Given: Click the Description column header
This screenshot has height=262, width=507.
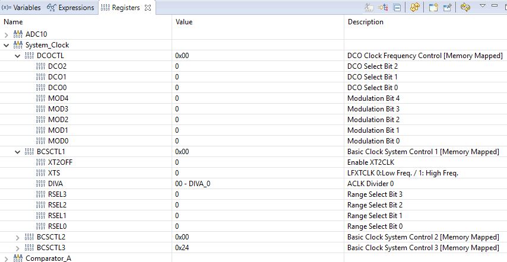Looking at the screenshot, I should pos(365,22).
